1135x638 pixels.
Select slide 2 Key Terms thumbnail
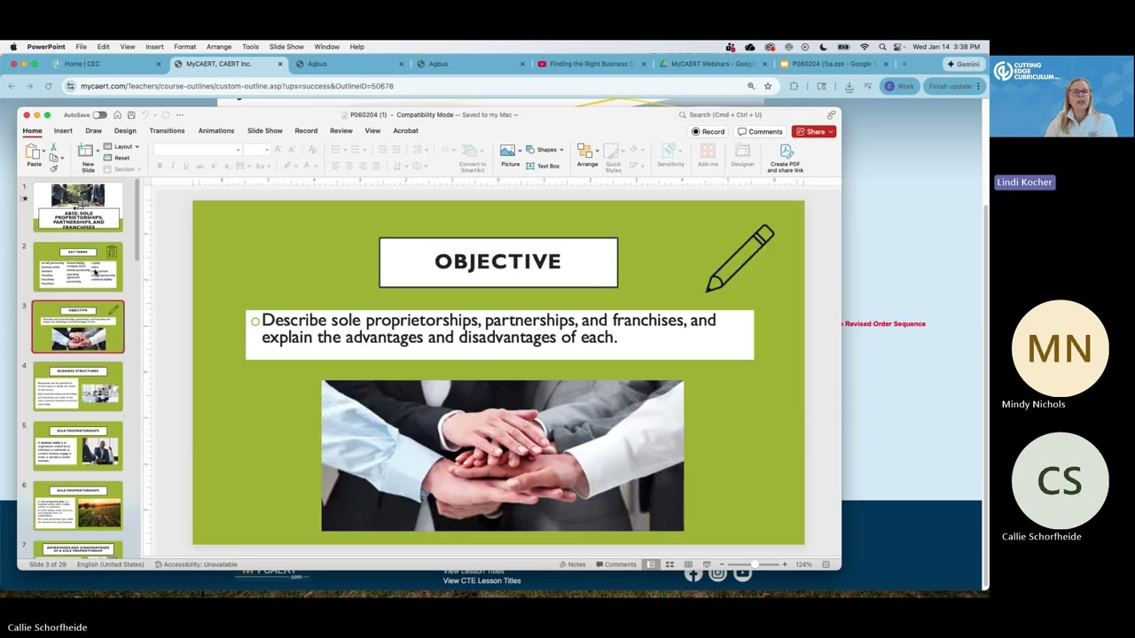click(78, 268)
